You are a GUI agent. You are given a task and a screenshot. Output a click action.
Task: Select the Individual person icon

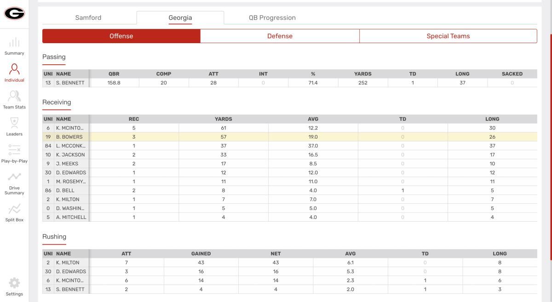point(14,69)
